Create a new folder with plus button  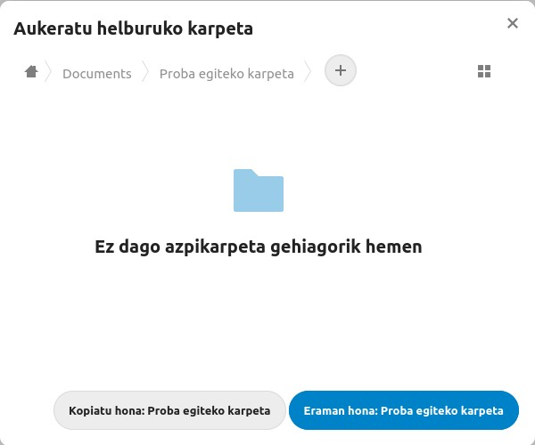point(340,71)
